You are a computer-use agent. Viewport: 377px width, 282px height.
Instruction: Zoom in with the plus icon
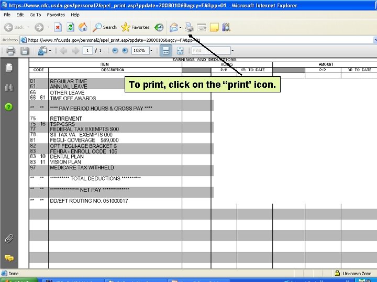point(125,51)
